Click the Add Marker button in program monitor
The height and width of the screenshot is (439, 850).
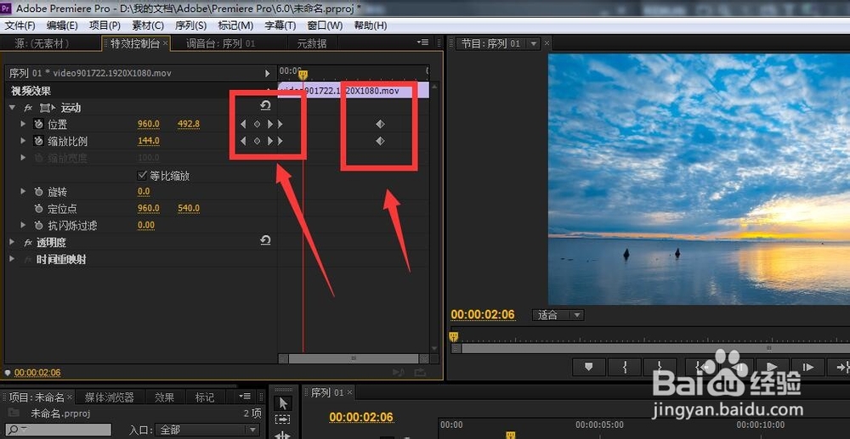(x=588, y=367)
